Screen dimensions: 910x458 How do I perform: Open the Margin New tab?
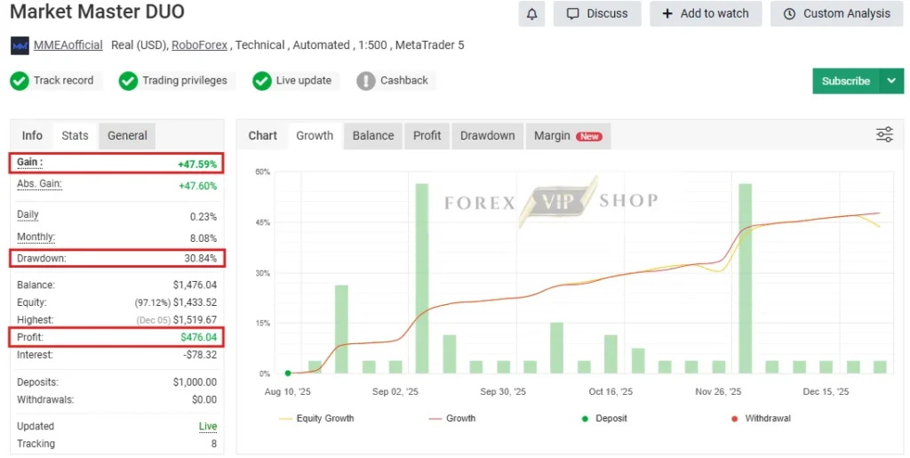coord(568,136)
